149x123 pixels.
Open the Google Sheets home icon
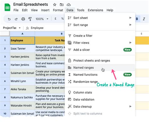pos(7,7)
